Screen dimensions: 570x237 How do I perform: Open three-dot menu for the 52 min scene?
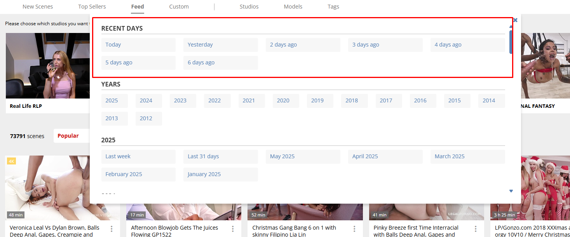[x=354, y=229]
